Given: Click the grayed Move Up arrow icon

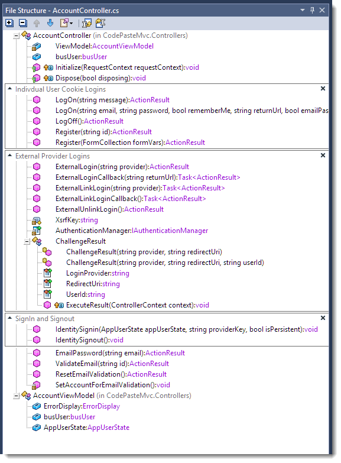Looking at the screenshot, I should (37, 22).
